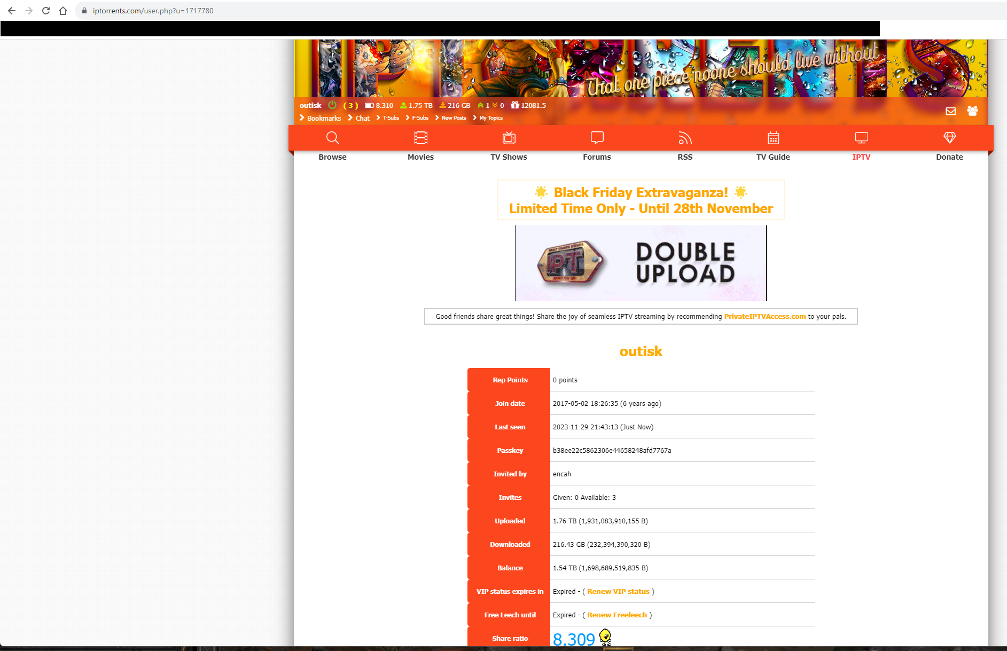Click the share ratio value 8.309

[574, 639]
